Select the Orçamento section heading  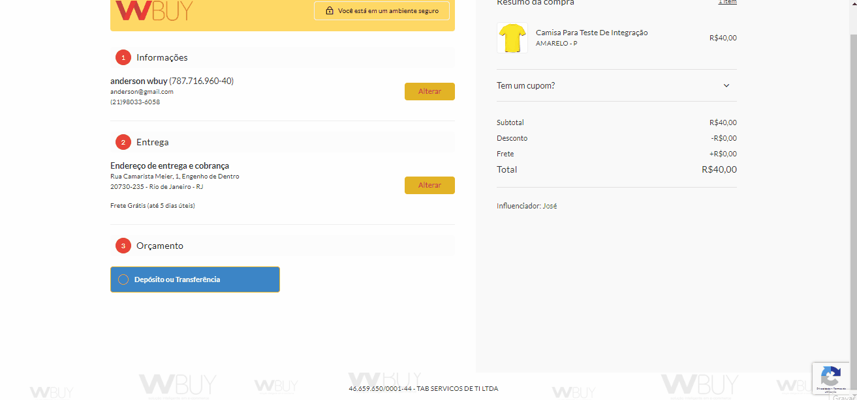tap(160, 246)
